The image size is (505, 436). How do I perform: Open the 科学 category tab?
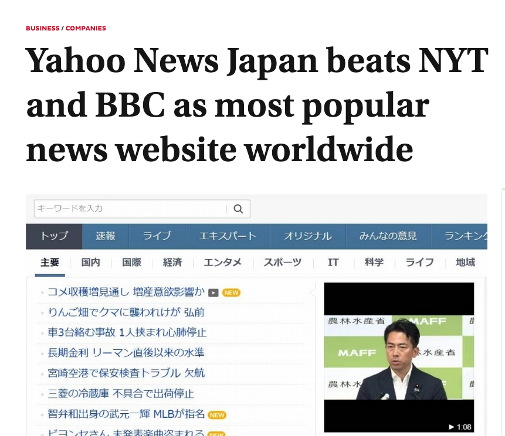(374, 263)
